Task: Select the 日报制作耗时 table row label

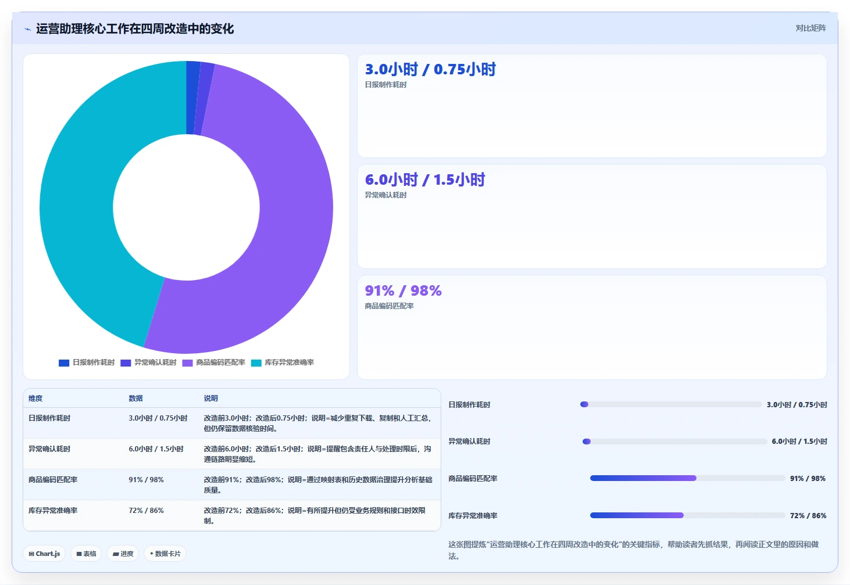Action: (49, 418)
